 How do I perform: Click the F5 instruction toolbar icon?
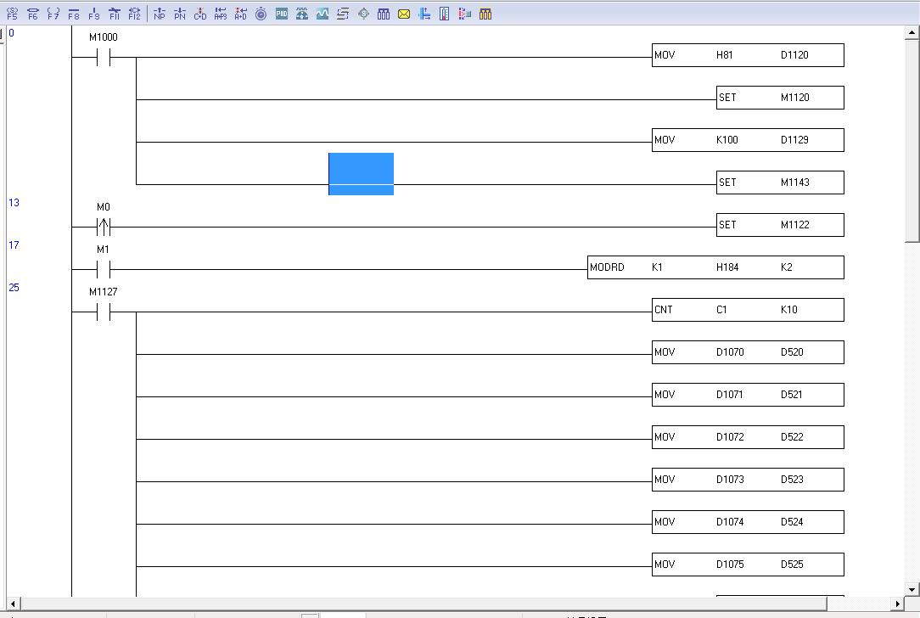12,14
